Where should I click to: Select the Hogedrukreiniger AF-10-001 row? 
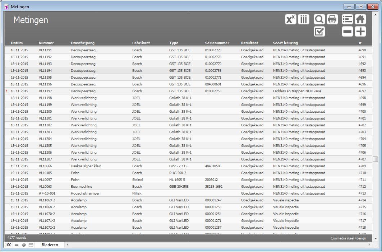pyautogui.click(x=85, y=193)
